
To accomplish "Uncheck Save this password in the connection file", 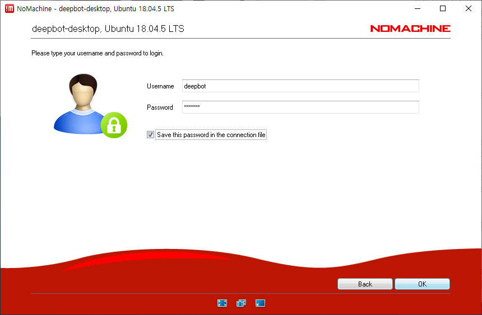I will pos(150,134).
